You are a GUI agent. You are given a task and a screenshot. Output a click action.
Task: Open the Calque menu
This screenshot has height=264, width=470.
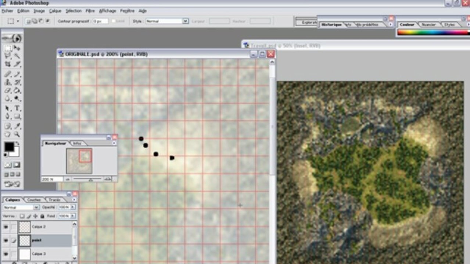point(55,11)
